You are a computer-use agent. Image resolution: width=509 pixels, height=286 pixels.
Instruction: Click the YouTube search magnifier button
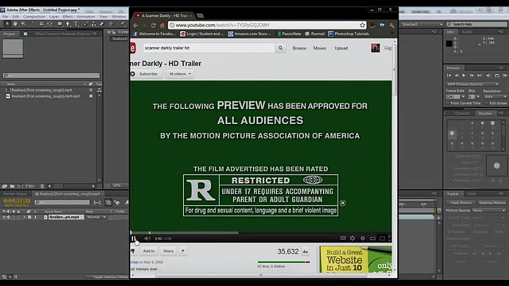[x=280, y=48]
